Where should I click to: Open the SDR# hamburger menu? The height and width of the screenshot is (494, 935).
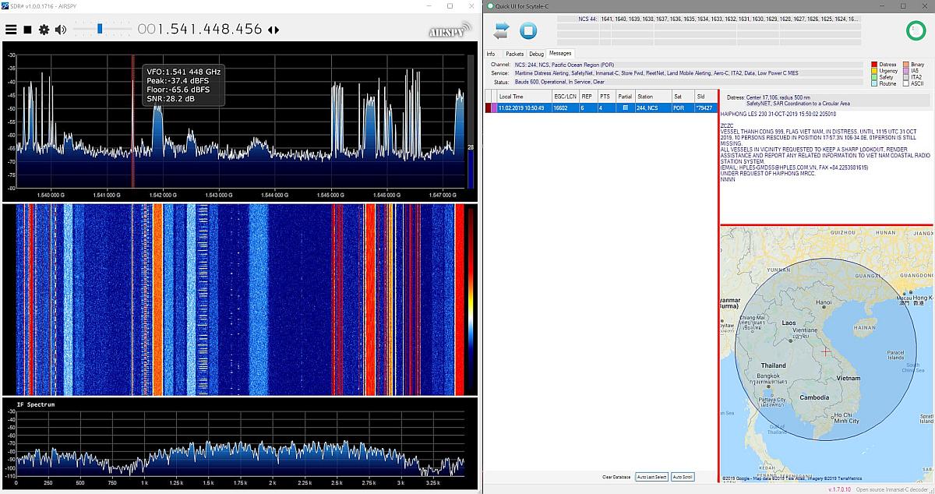pos(11,30)
